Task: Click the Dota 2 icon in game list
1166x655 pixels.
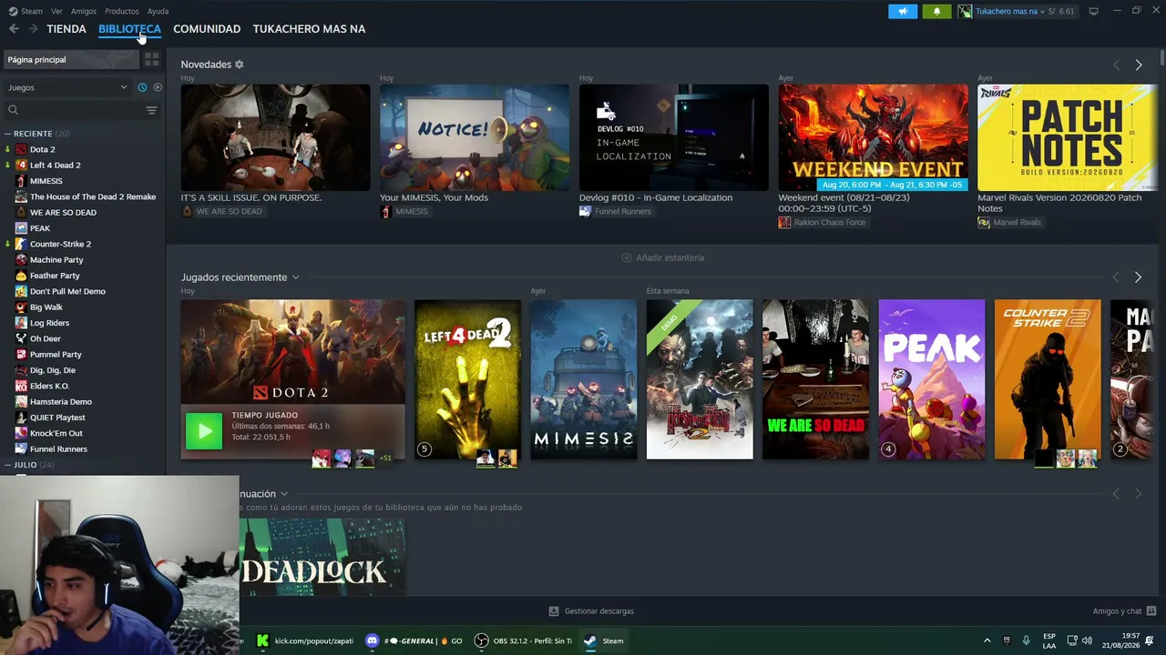Action: (x=21, y=149)
